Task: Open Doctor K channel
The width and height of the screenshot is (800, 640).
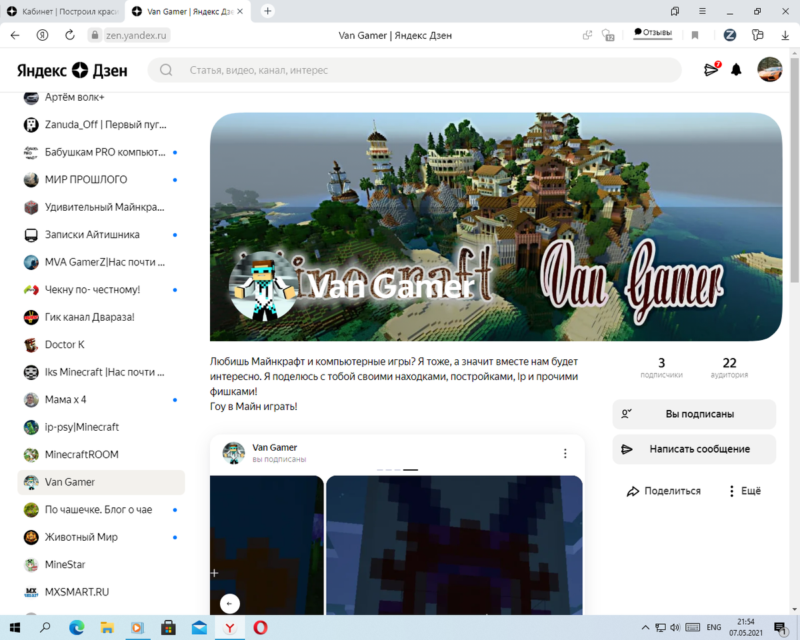Action: tap(101, 345)
